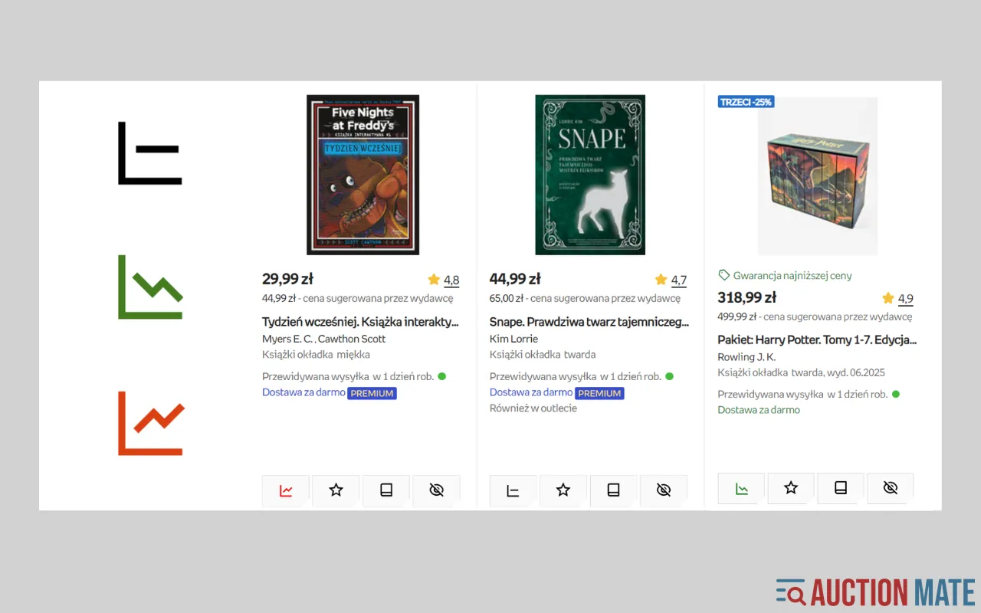Click green price-drop chart icon under Harry Potter pakiet
This screenshot has width=981, height=613.
[741, 488]
